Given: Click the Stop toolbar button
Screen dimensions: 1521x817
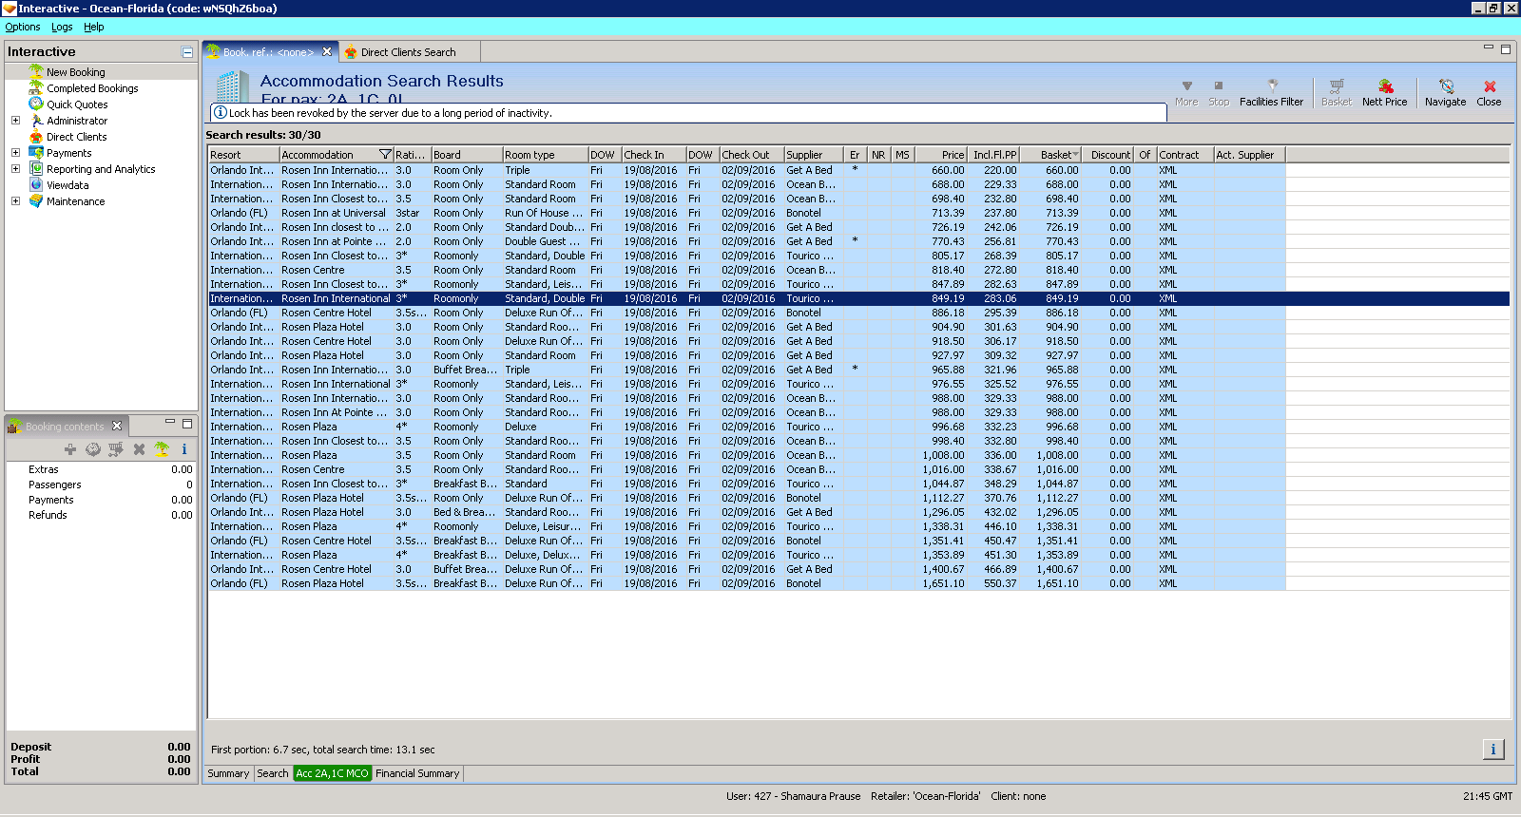Looking at the screenshot, I should (1219, 92).
